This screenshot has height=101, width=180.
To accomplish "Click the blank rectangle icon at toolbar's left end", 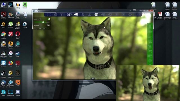I will (x=49, y=14).
